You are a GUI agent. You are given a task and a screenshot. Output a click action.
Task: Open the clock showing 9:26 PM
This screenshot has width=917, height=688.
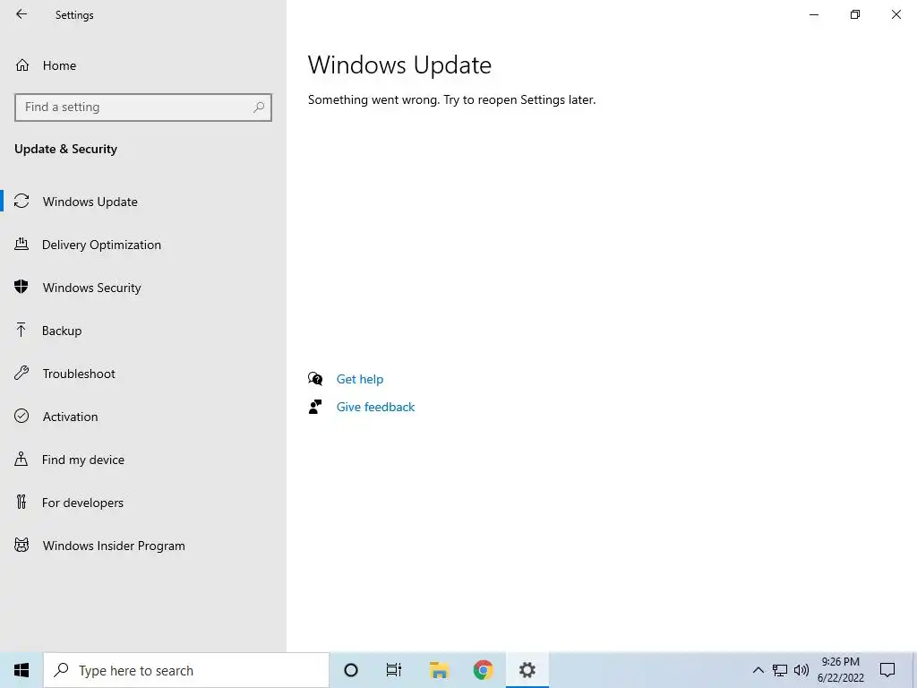click(840, 670)
